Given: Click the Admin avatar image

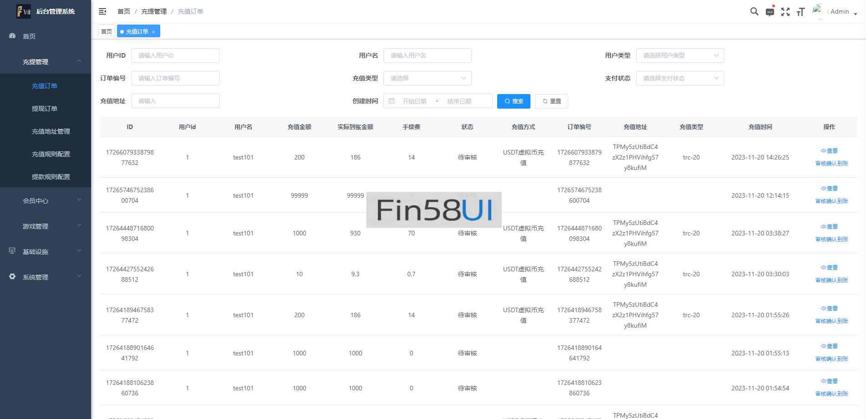Looking at the screenshot, I should click(x=818, y=11).
